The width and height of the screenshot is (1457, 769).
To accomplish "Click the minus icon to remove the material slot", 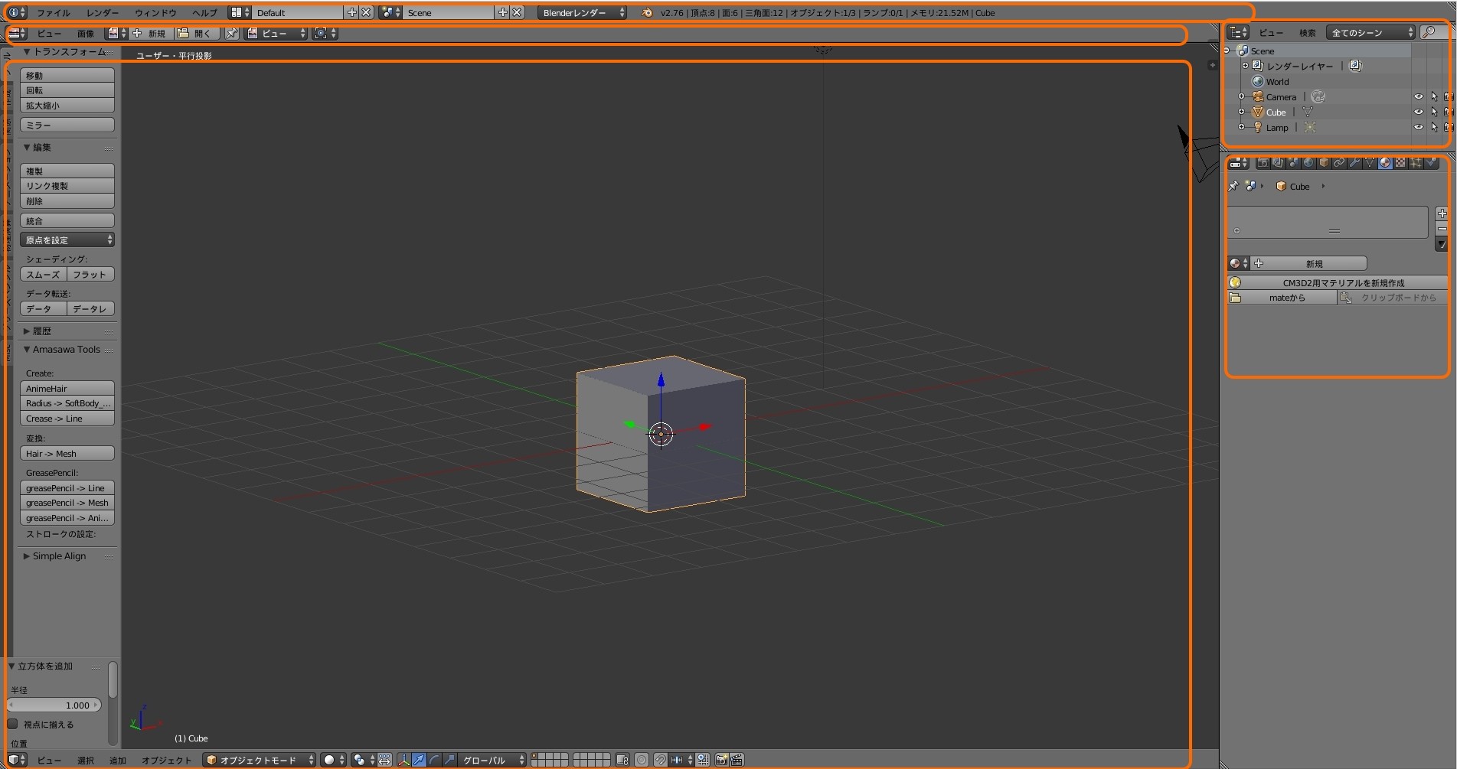I will (1442, 229).
